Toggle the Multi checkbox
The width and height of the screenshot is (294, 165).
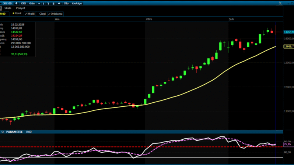coord(29,14)
